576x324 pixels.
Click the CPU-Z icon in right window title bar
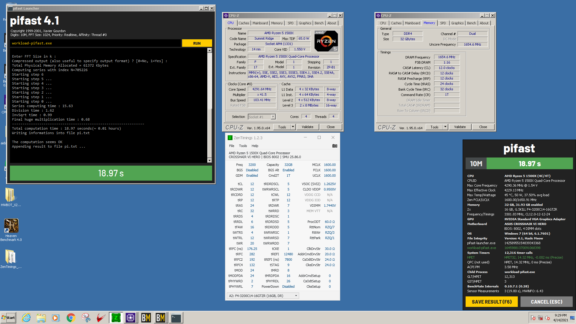point(378,16)
